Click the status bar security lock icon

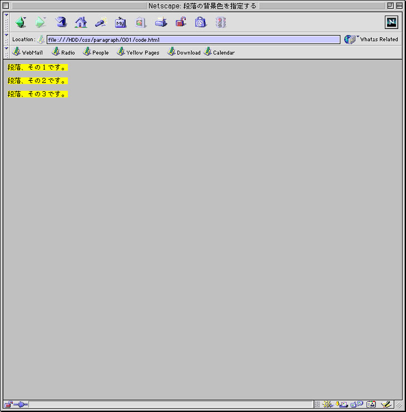(x=8, y=404)
